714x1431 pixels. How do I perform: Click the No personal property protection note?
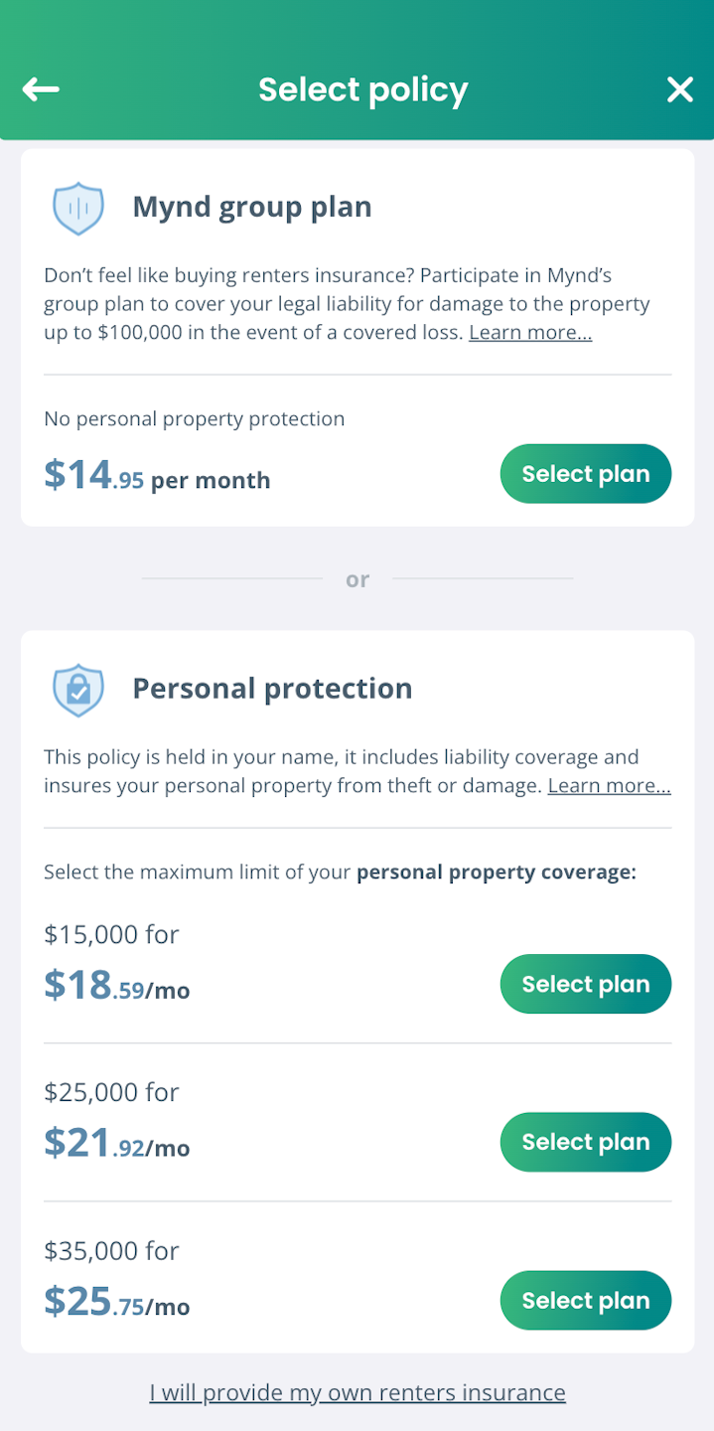[195, 419]
